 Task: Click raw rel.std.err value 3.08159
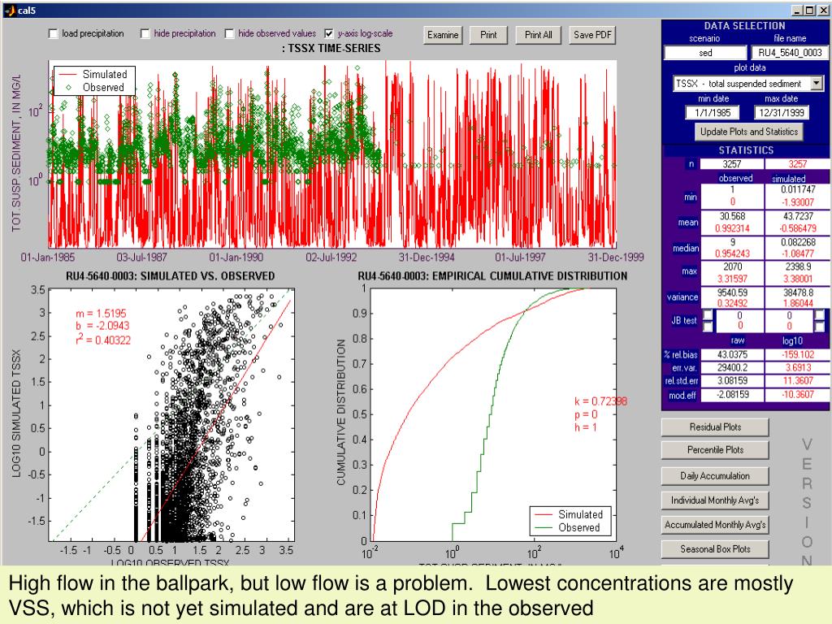(732, 381)
